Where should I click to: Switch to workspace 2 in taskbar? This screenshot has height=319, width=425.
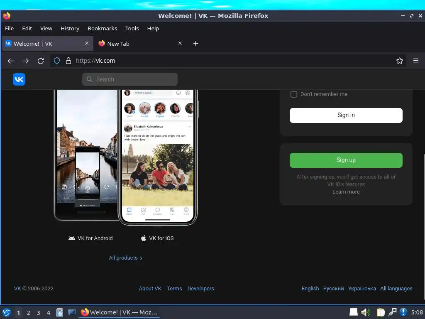pyautogui.click(x=29, y=313)
